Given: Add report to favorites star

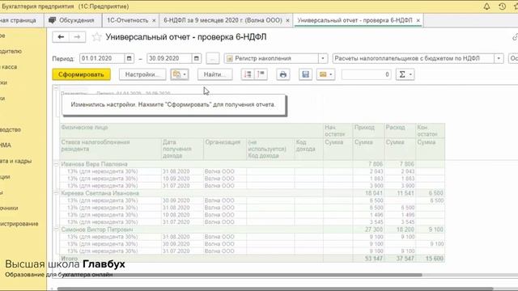Looking at the screenshot, I should 96,37.
